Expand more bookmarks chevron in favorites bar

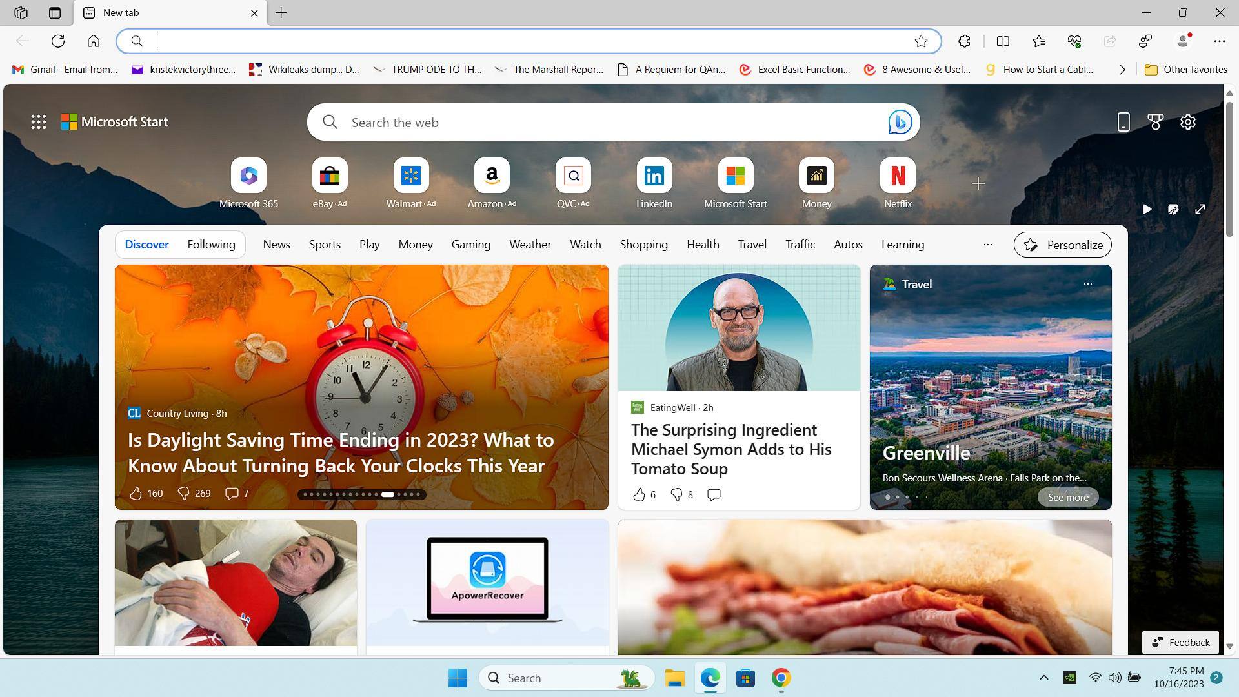1122,70
